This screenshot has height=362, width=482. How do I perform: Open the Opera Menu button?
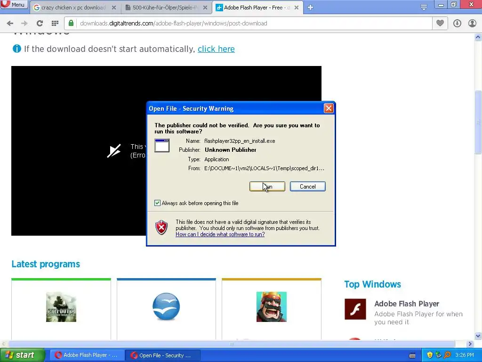pos(14,4)
